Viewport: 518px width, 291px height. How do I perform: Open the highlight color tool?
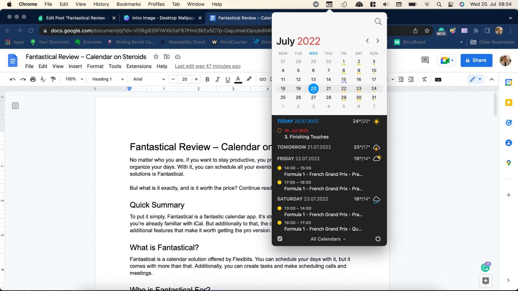(x=249, y=79)
